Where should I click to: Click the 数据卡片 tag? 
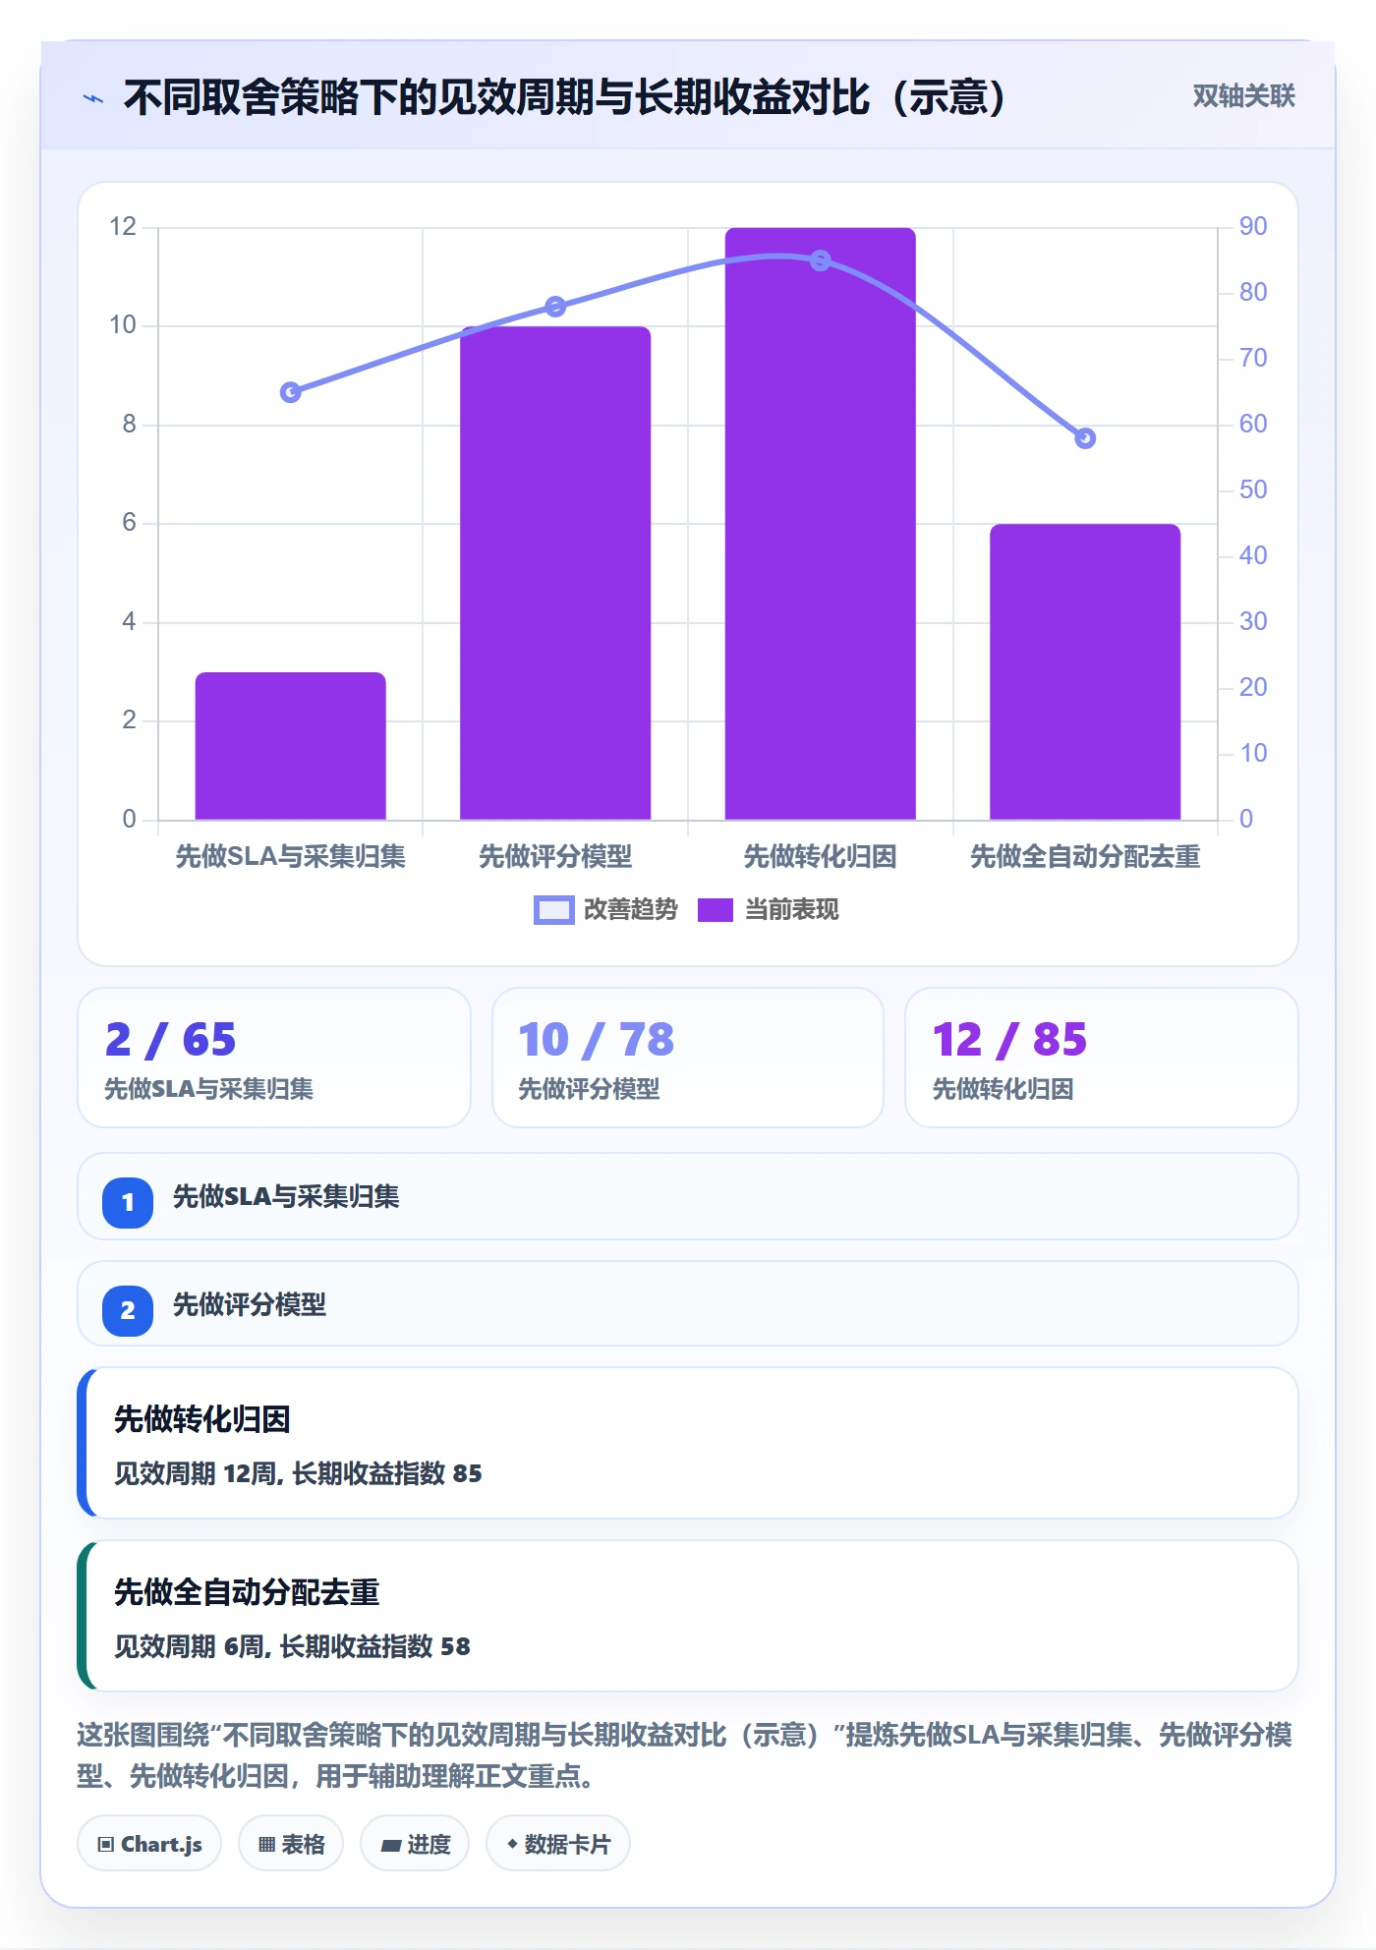(x=558, y=1844)
